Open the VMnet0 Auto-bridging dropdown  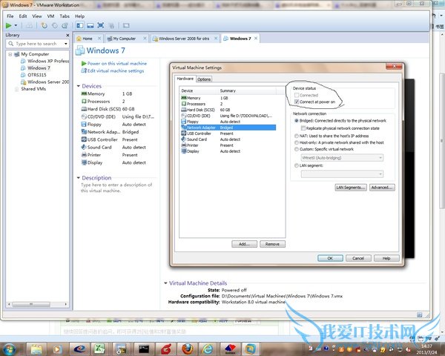(x=342, y=158)
